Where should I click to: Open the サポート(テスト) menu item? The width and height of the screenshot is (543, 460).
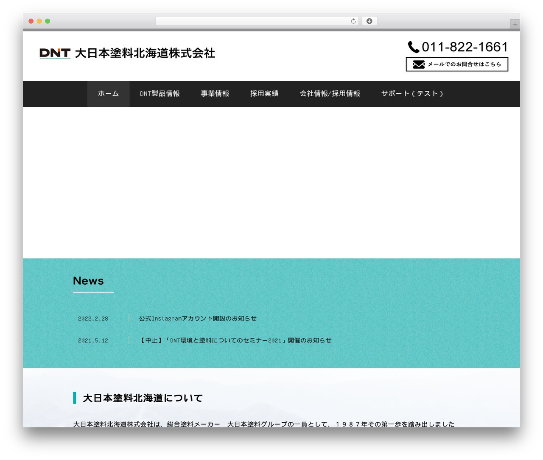click(412, 94)
